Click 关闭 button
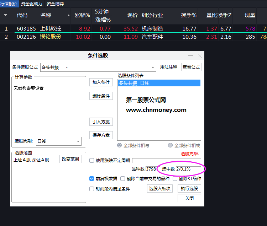 click(189, 198)
